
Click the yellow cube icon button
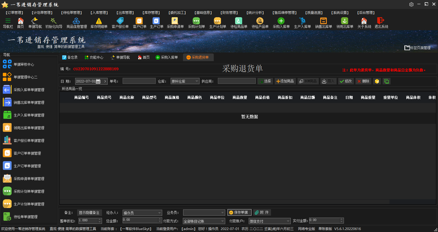(x=377, y=81)
